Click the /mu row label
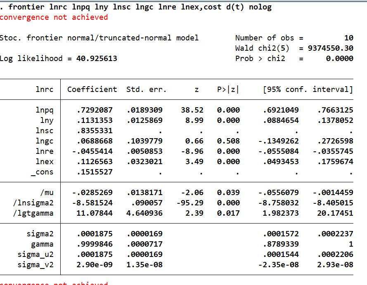This screenshot has width=367, height=285. pyautogui.click(x=47, y=193)
